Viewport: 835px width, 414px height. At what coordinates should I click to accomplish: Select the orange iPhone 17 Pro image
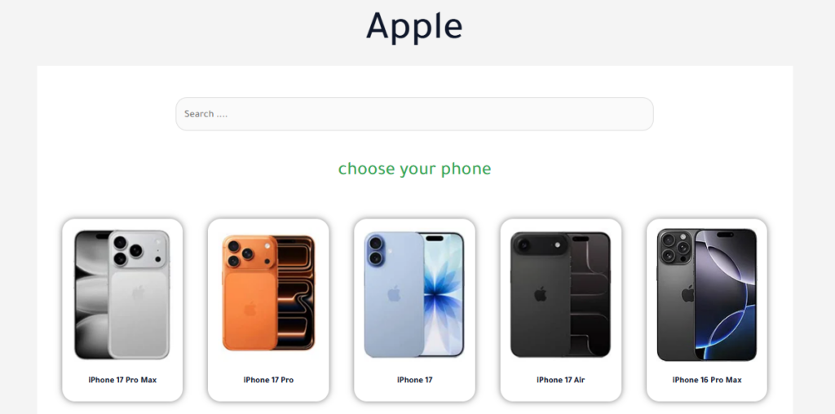tap(268, 293)
